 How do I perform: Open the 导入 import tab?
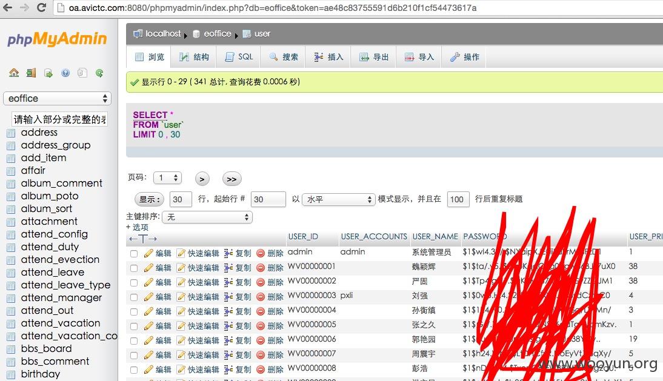pyautogui.click(x=419, y=57)
